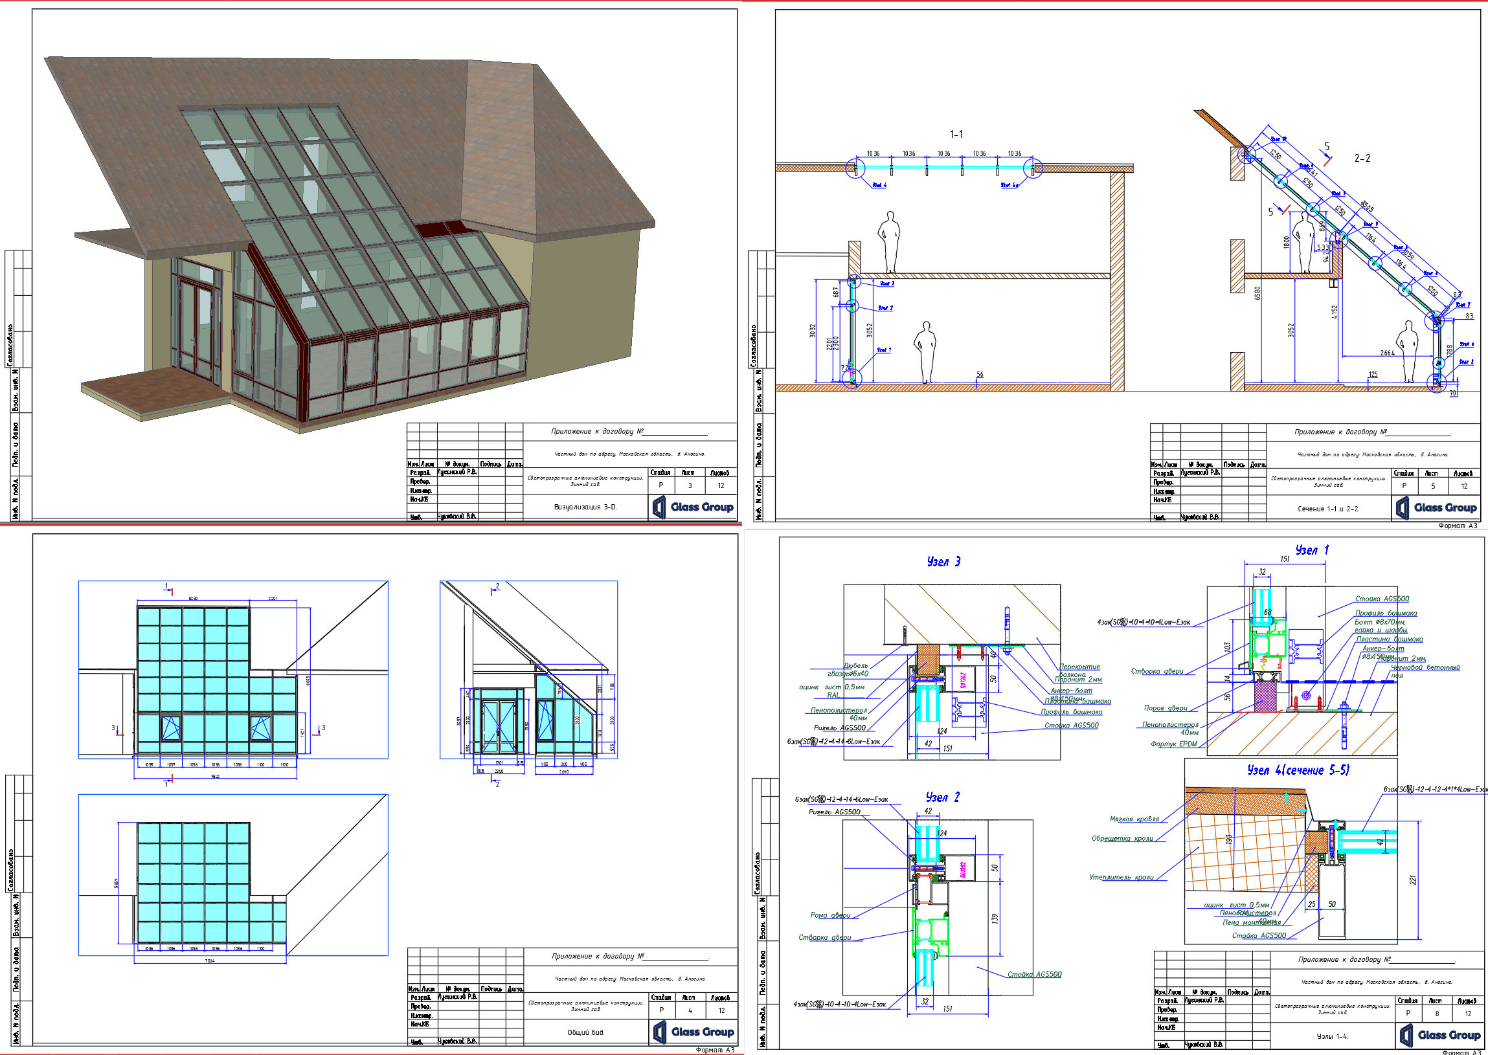
Task: Click the 'Узел 1' detail heading
Action: pos(1312,550)
